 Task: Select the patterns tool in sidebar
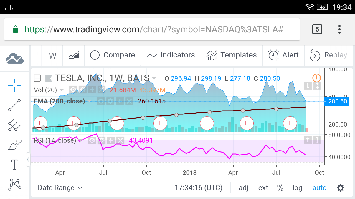(15, 184)
